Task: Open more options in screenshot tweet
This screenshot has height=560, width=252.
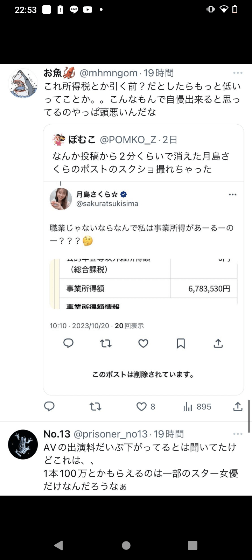Action: 232,195
